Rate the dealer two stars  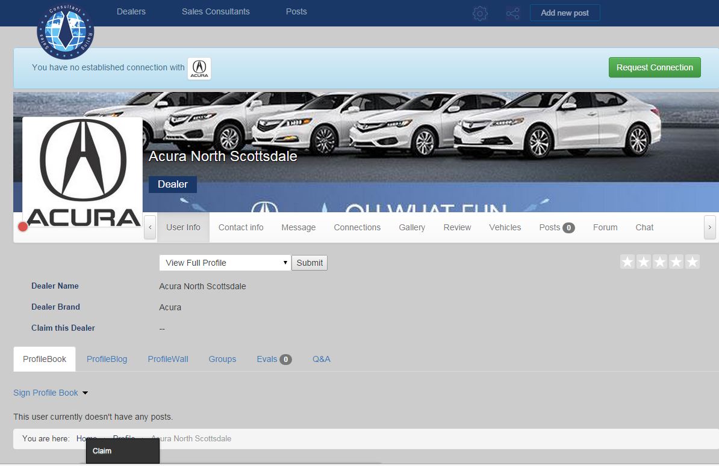pos(644,262)
